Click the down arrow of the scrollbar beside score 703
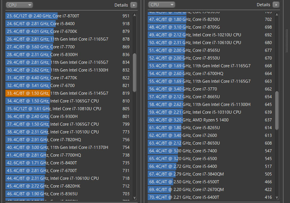Viewport: 290px width, 203px height. point(135,198)
